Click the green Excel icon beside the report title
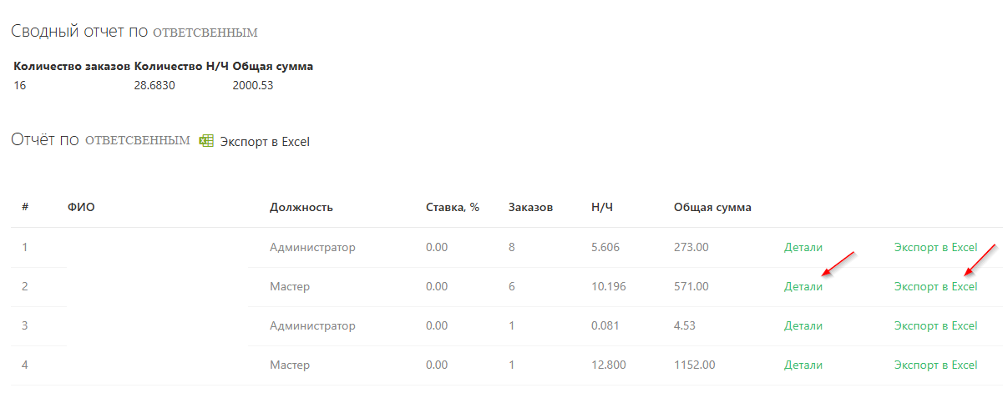Viewport: 1003px width, 398px height. point(206,141)
